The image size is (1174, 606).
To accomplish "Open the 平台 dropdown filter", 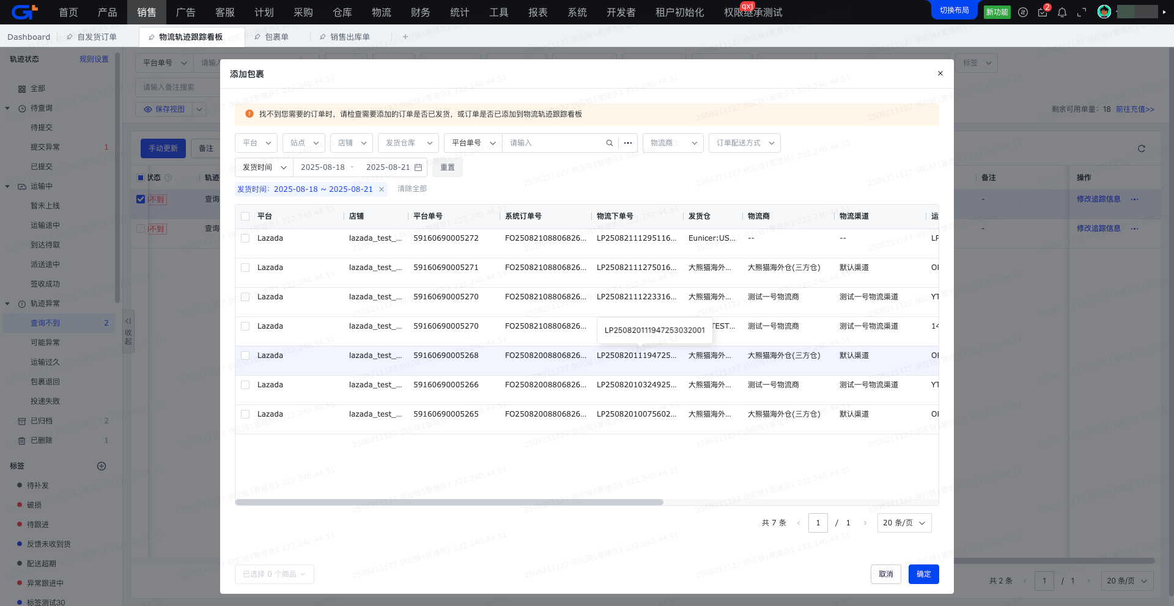I will point(256,143).
